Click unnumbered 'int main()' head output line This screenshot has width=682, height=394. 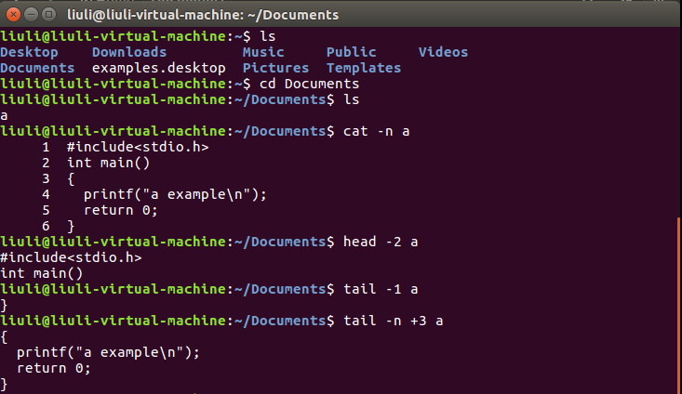pyautogui.click(x=41, y=274)
